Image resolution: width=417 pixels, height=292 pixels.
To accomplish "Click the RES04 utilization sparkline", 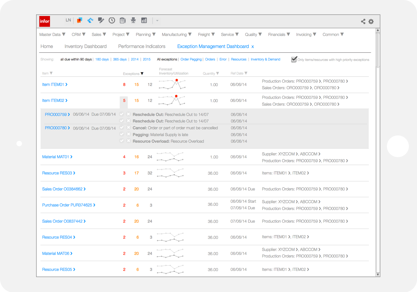I will pyautogui.click(x=170, y=237).
